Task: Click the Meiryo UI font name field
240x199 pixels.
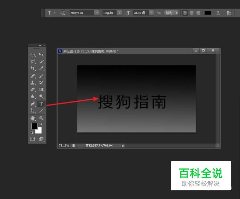Action: point(82,13)
